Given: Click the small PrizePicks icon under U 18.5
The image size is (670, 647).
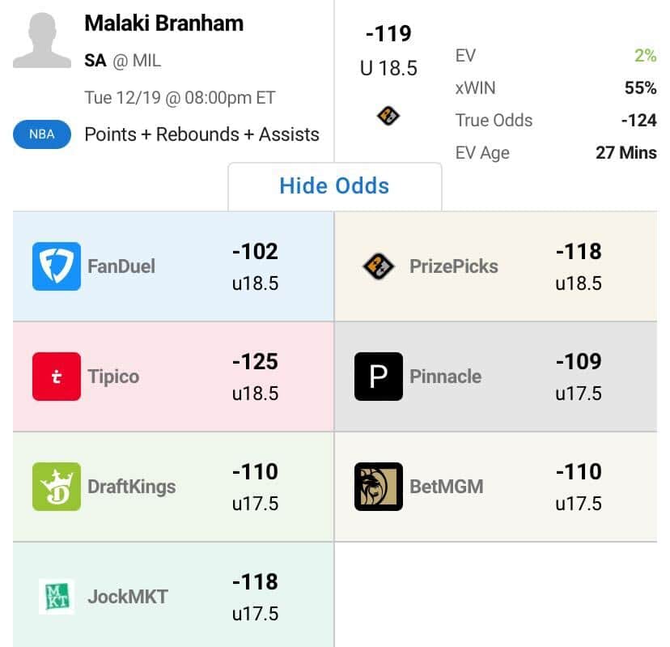Looking at the screenshot, I should click(388, 116).
